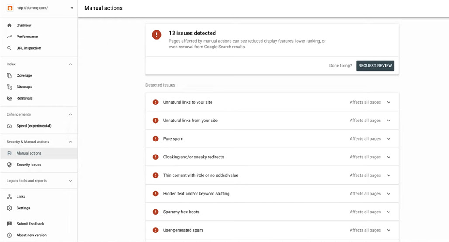The width and height of the screenshot is (449, 242).
Task: Click the error icon beside Hidden text and/or keyword stuffing
Action: tap(155, 194)
